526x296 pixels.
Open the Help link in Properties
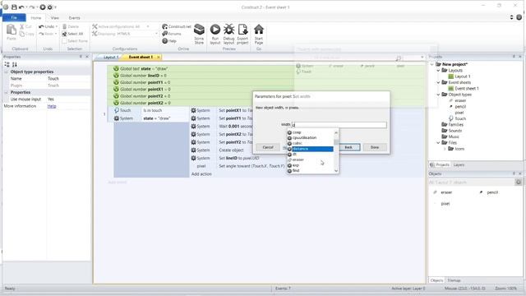tap(52, 106)
